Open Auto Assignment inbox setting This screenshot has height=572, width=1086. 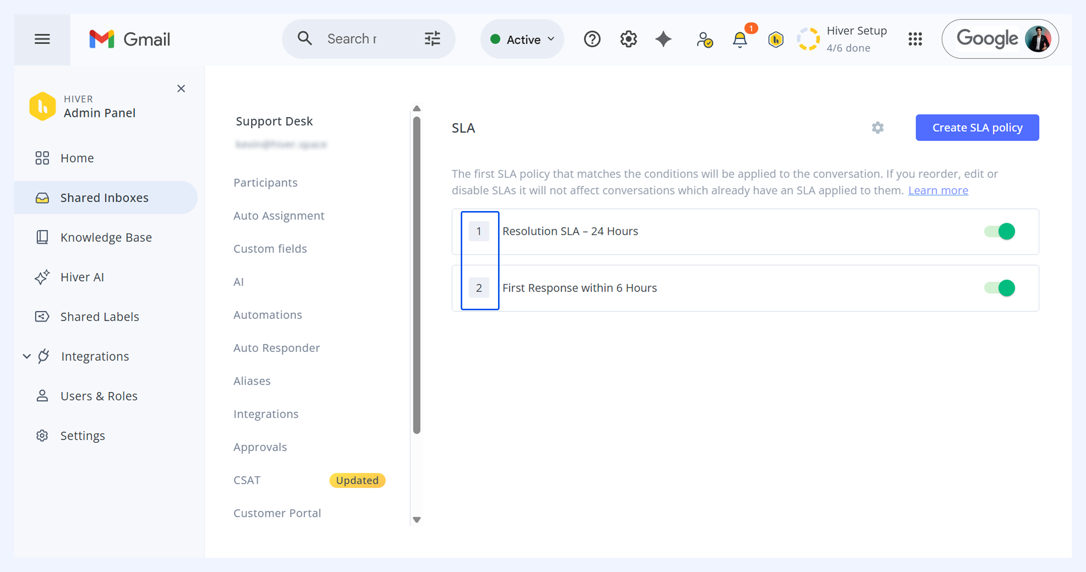point(279,216)
